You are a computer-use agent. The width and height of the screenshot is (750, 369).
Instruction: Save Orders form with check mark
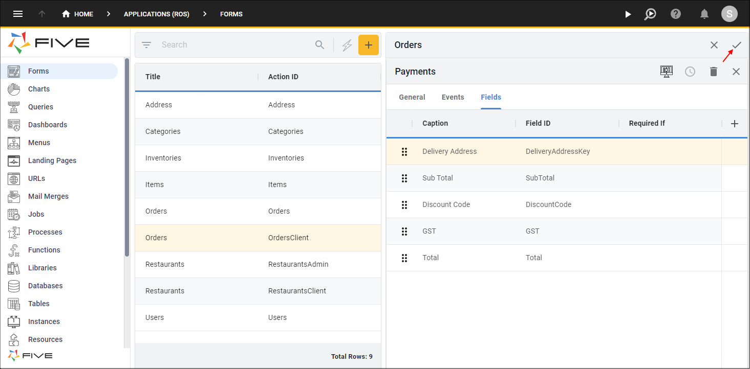pyautogui.click(x=736, y=45)
